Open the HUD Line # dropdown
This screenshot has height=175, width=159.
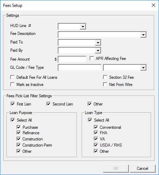[x=83, y=27]
